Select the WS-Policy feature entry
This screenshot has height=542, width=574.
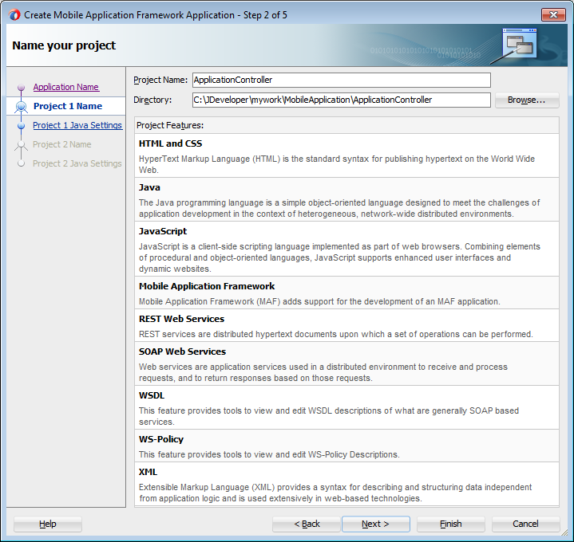[346, 446]
